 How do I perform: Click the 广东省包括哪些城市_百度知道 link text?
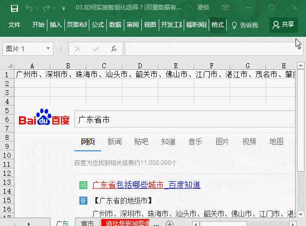tap(146, 185)
